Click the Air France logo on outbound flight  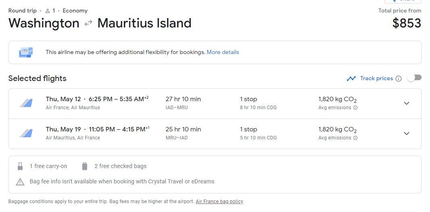coord(26,103)
